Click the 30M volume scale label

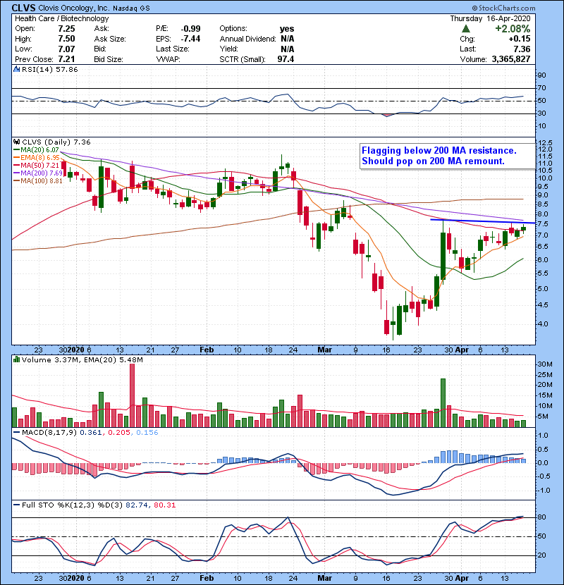pyautogui.click(x=545, y=364)
